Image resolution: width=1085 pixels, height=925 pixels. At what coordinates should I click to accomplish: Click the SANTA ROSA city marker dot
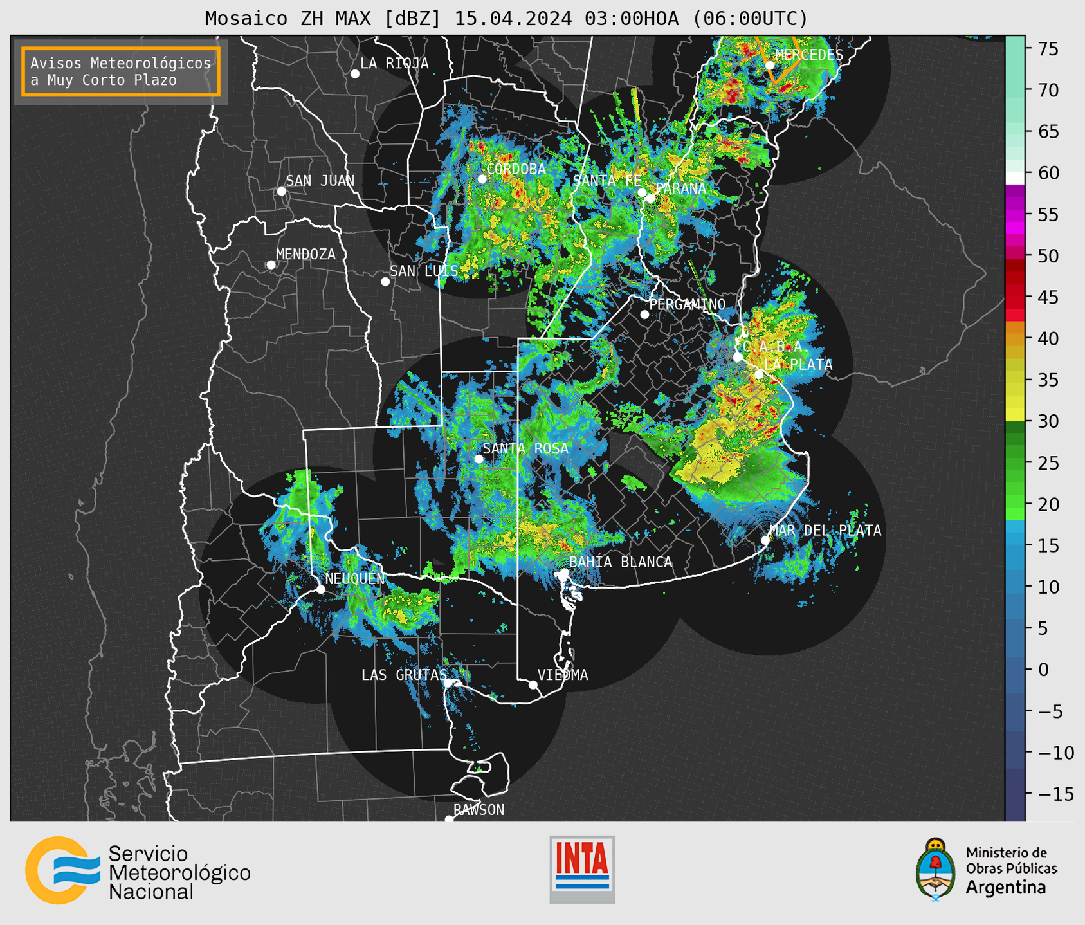pyautogui.click(x=479, y=459)
